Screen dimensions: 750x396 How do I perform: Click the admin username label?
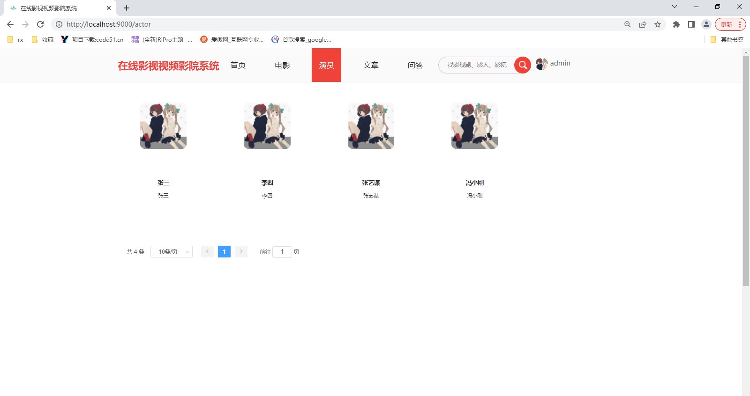point(560,63)
